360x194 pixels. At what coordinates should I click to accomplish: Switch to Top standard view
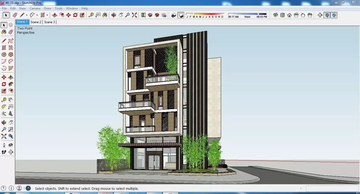(282, 15)
